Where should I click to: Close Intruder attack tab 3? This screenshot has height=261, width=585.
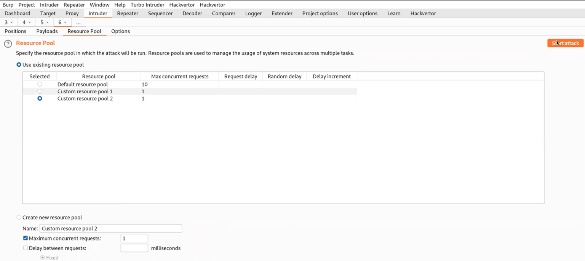click(x=12, y=22)
